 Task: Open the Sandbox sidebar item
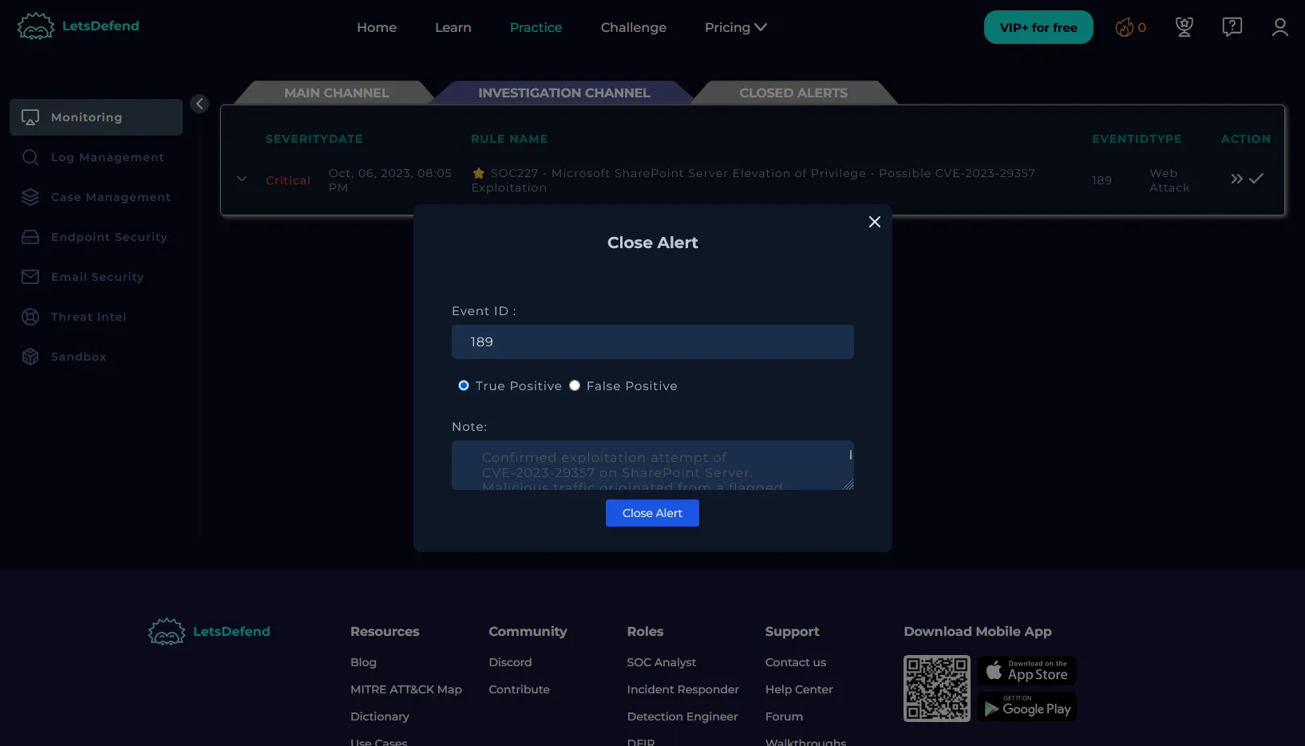point(78,357)
